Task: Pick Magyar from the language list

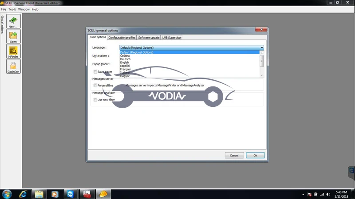Action: 189,76
